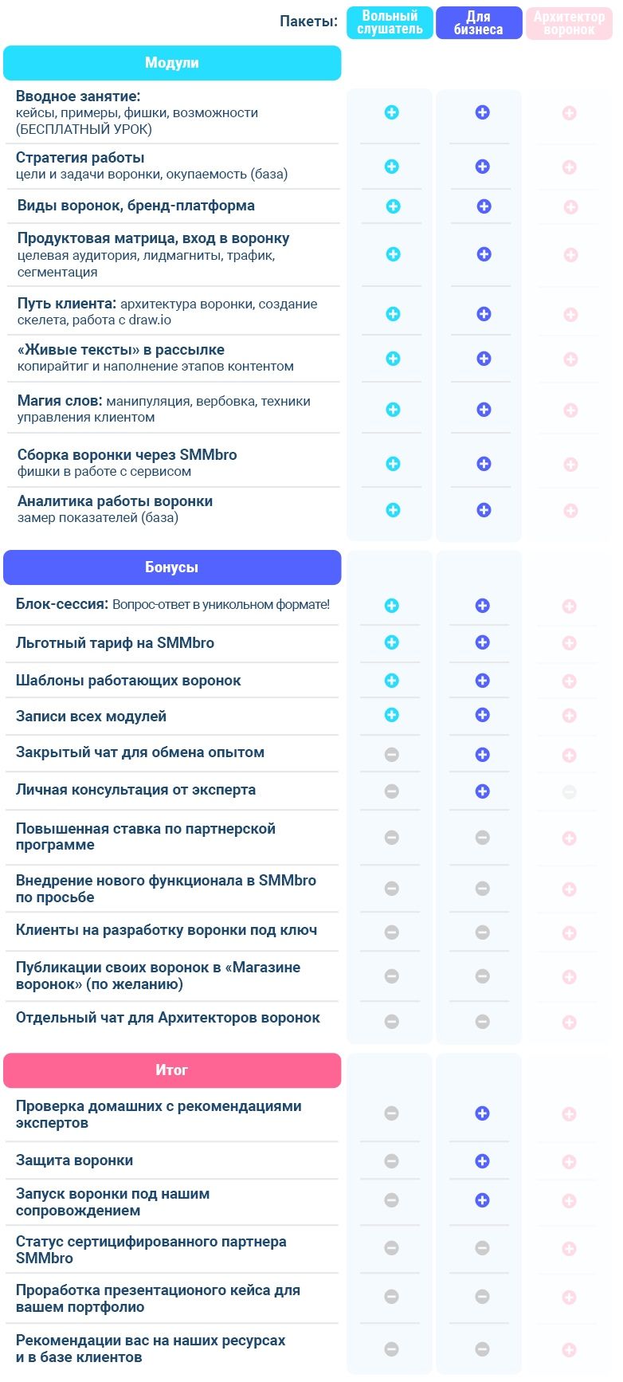Switch to the Для бизнеса package tab
This screenshot has width=623, height=1382.
click(x=478, y=23)
